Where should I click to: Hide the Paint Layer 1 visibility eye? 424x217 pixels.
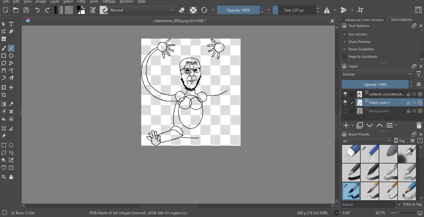coord(345,103)
